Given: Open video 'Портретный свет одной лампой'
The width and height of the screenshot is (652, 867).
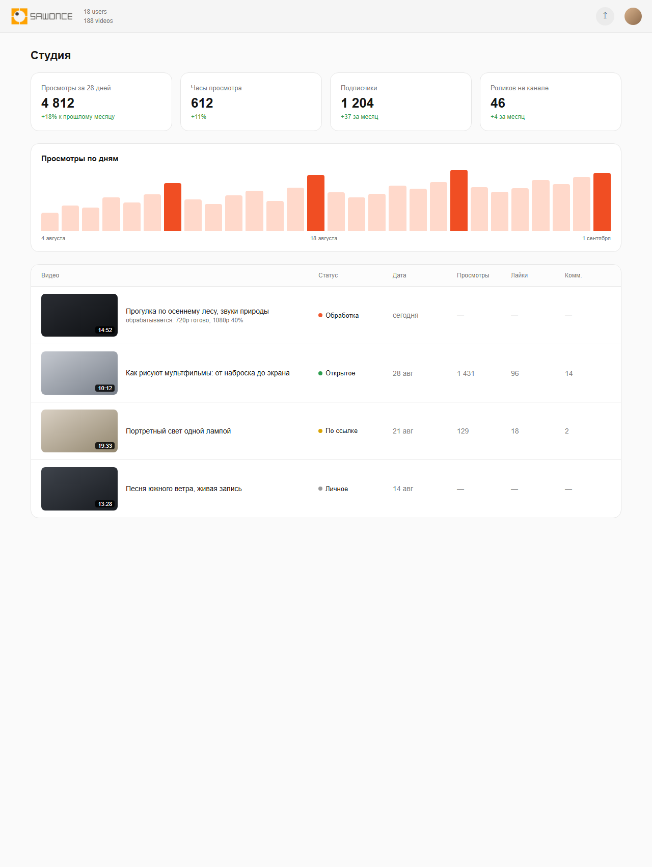Looking at the screenshot, I should pyautogui.click(x=178, y=431).
